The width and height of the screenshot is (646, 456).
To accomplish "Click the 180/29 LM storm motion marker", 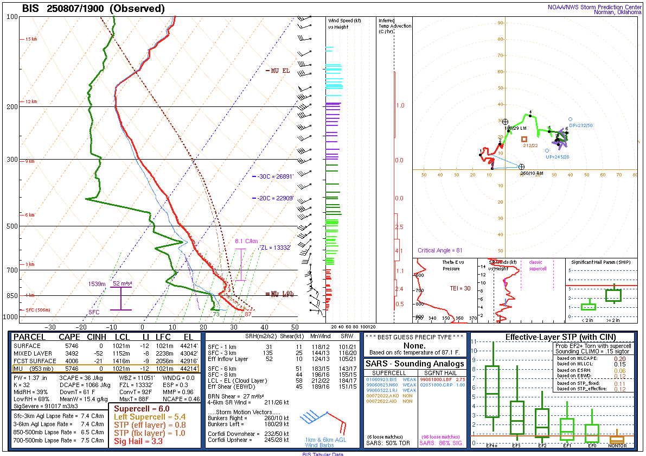I will pyautogui.click(x=505, y=122).
